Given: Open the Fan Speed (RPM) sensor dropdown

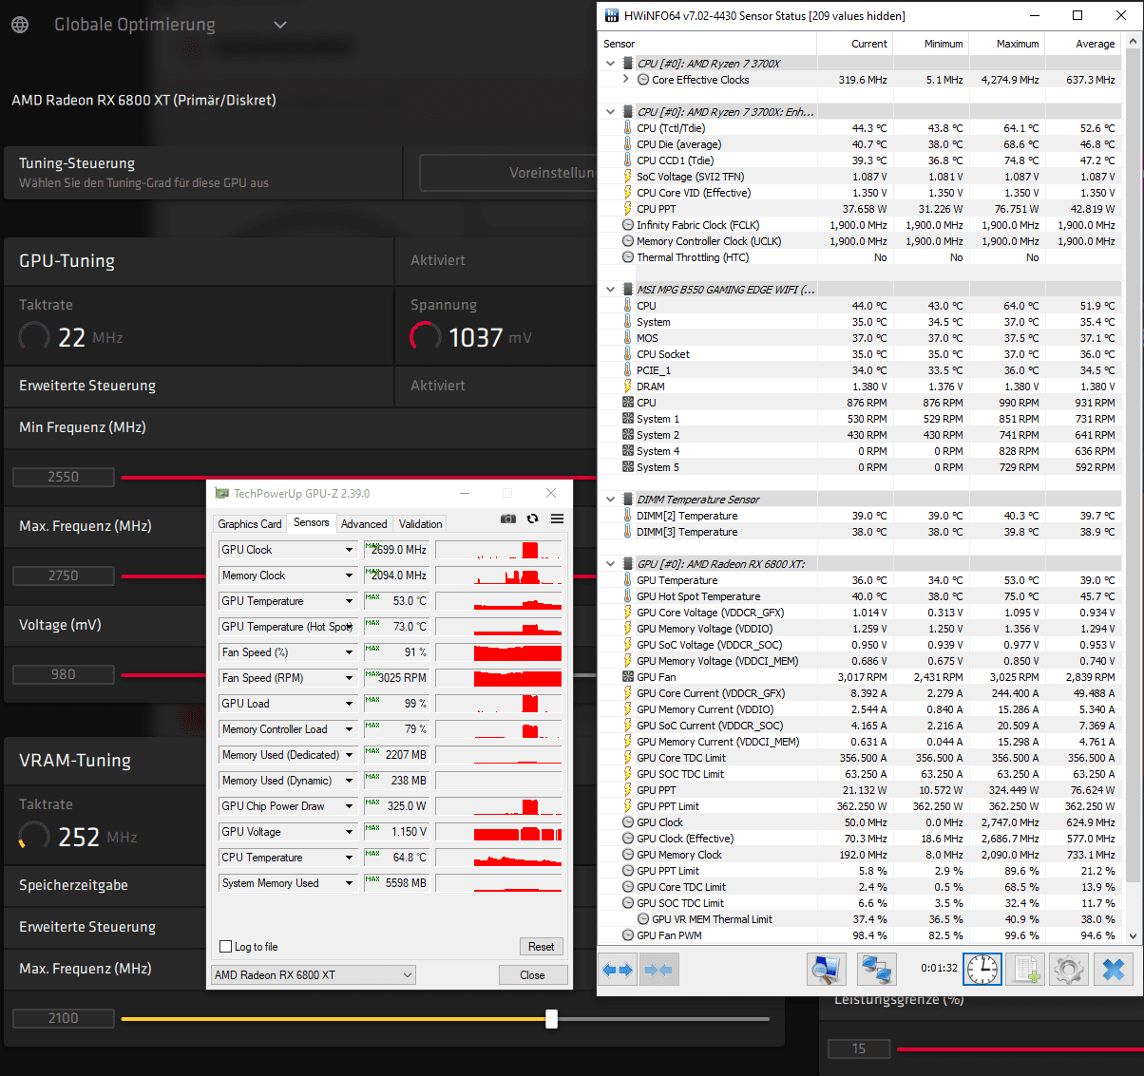Looking at the screenshot, I should (349, 678).
